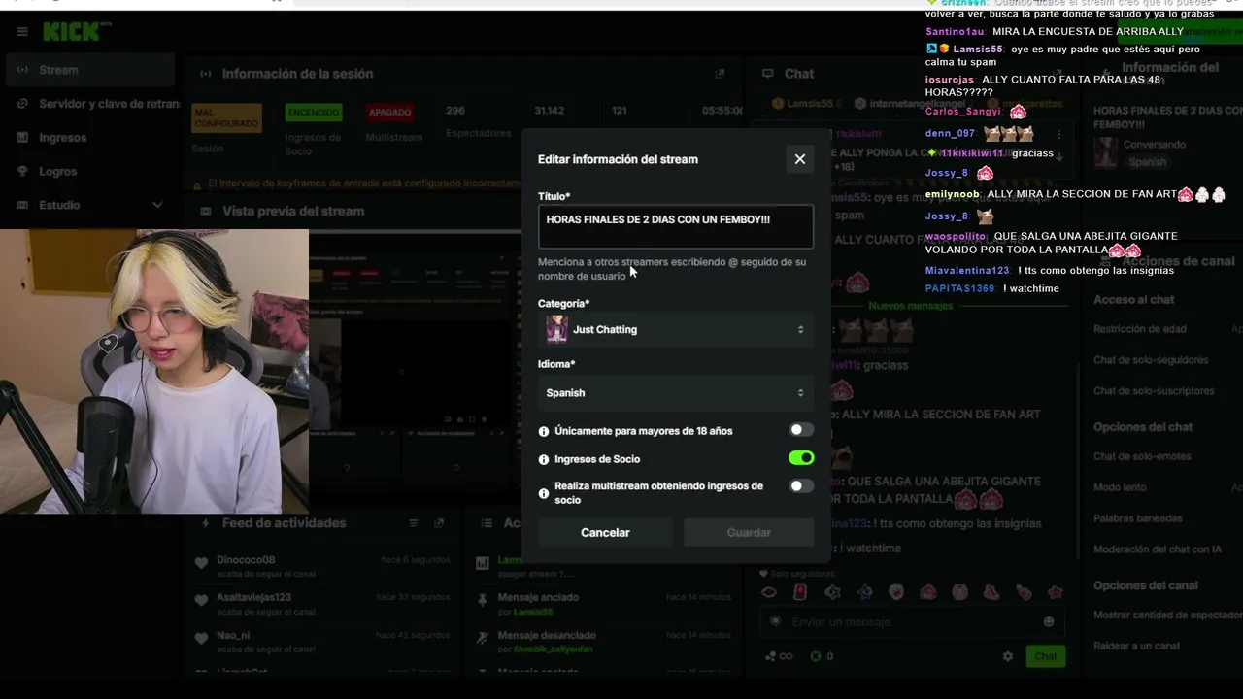
Task: Click the webcam overlay of the streamer
Action: 154,371
